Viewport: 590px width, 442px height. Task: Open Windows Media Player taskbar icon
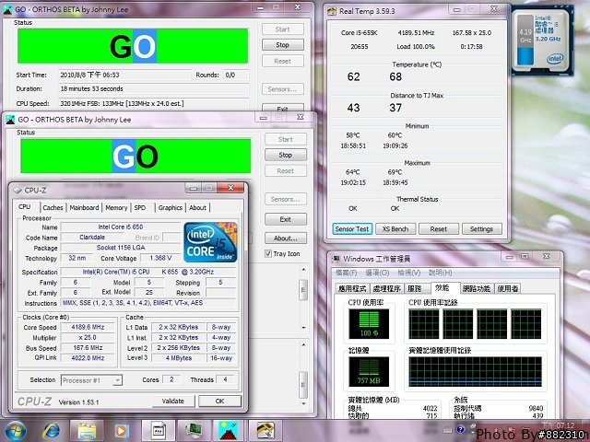(122, 431)
